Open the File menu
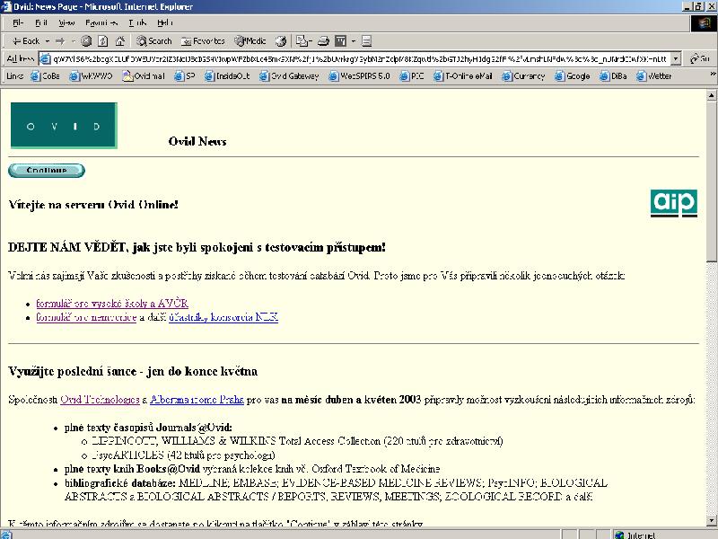Image resolution: width=718 pixels, height=539 pixels. click(x=18, y=22)
